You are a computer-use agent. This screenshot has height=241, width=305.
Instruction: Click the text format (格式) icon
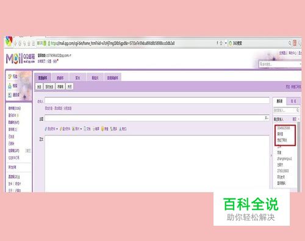[120, 129]
